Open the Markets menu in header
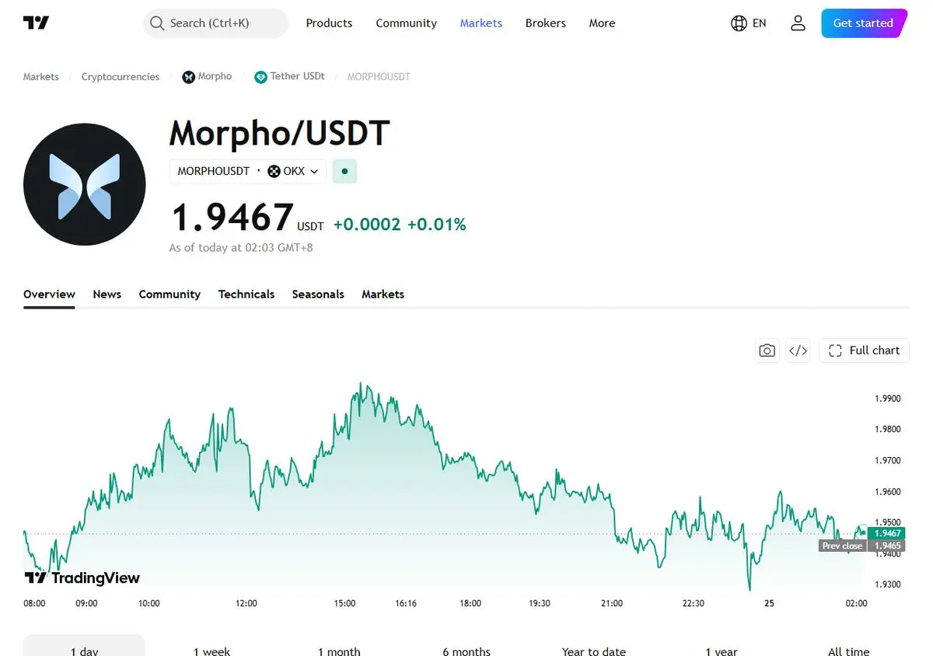This screenshot has height=656, width=933. coord(481,23)
